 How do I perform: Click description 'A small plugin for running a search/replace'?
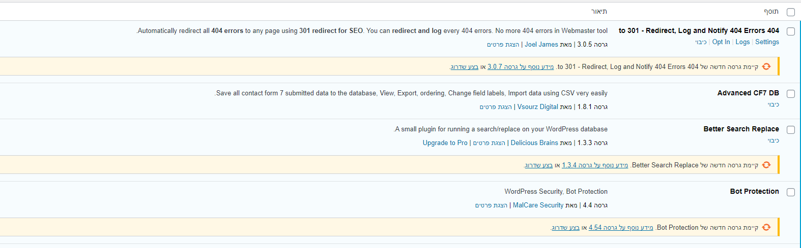pyautogui.click(x=501, y=129)
